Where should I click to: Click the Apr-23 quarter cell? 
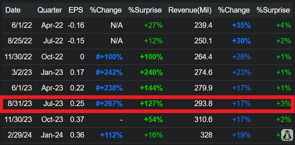pos(52,88)
